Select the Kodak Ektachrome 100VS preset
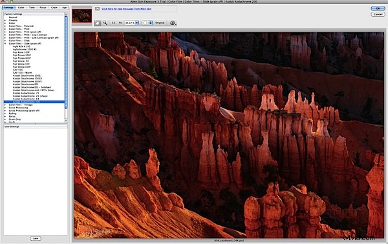 point(27,81)
